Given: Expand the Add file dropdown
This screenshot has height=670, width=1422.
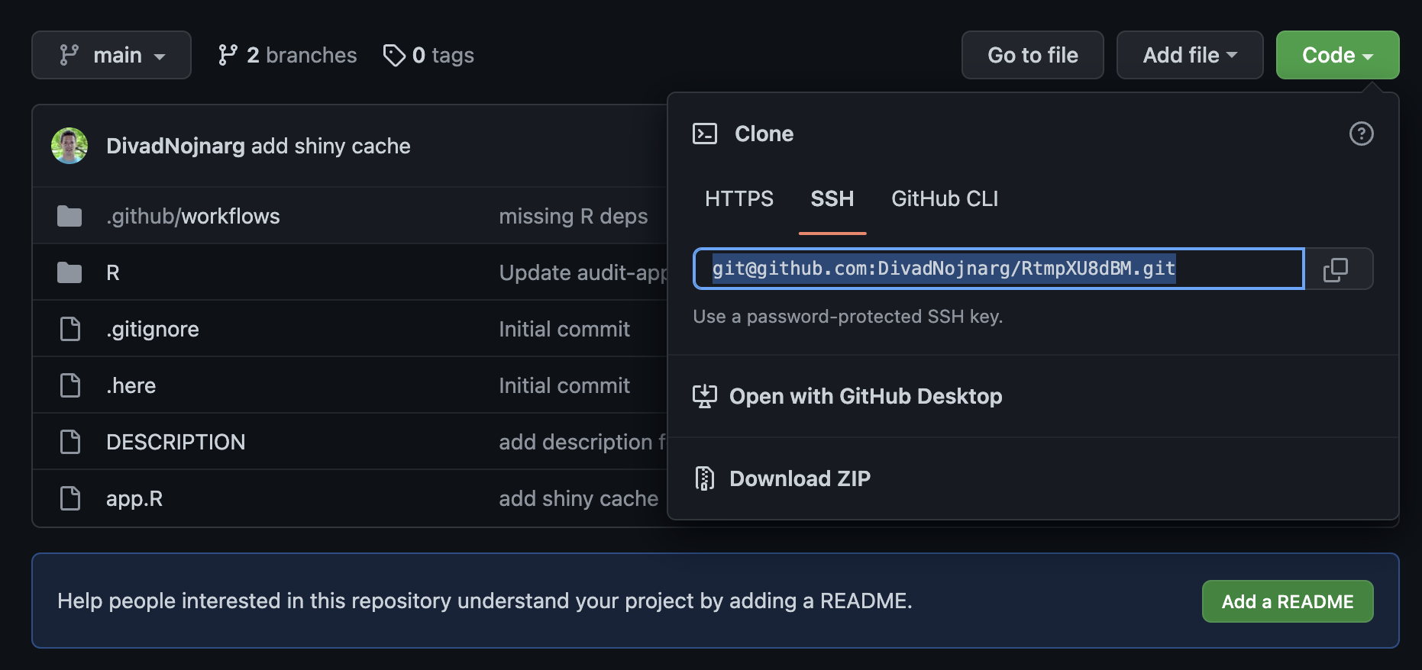Looking at the screenshot, I should click(1190, 55).
